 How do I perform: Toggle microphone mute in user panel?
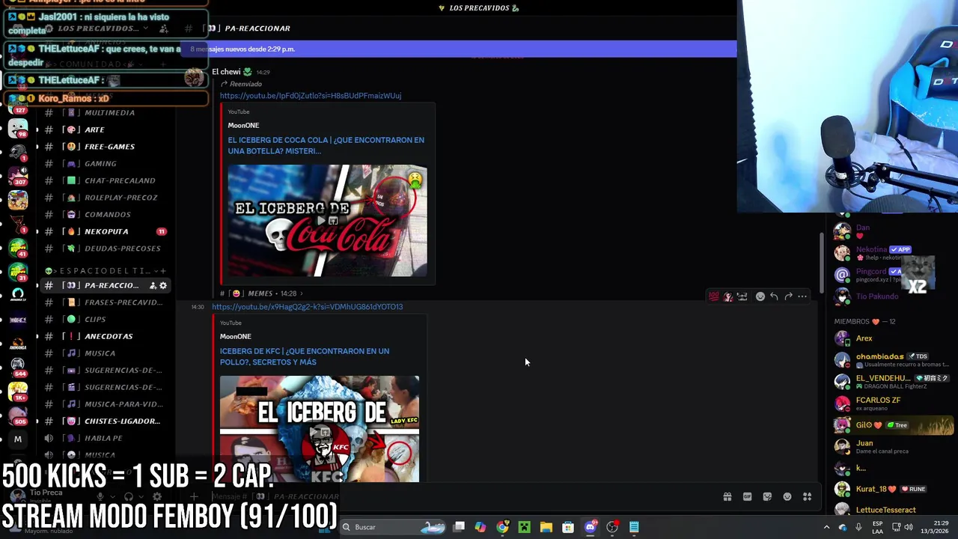(x=100, y=496)
